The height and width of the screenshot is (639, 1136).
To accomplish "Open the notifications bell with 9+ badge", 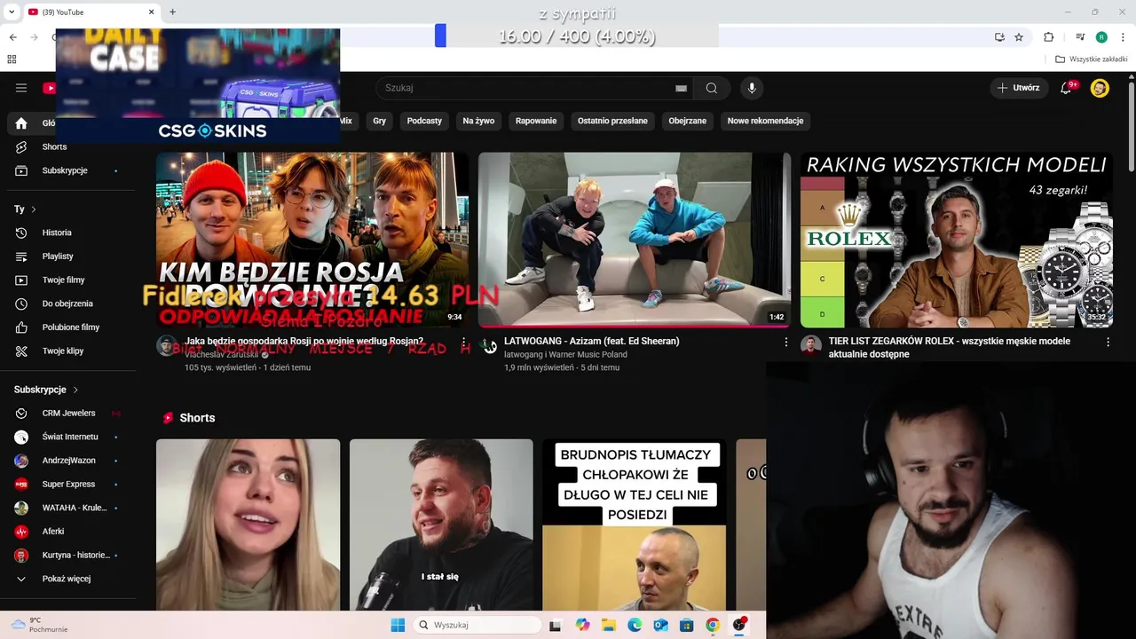I will point(1067,88).
